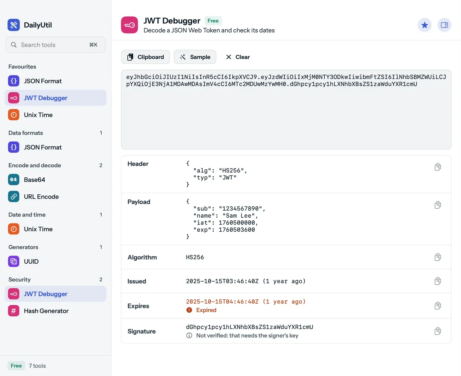Click the Expired status label
Screen dimensions: 461x376
[x=206, y=310]
